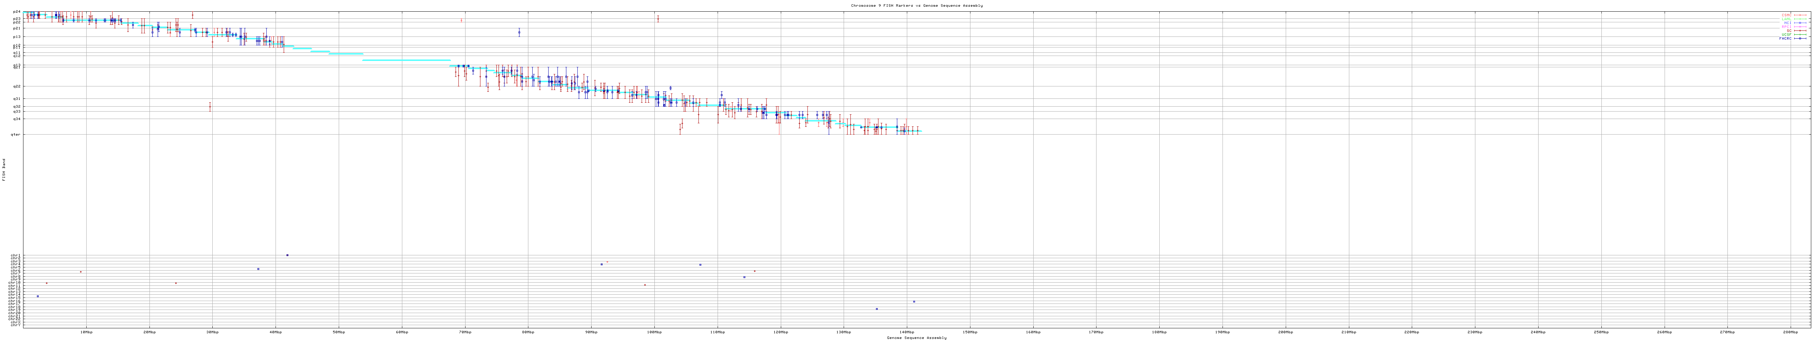Click the 'Genome Sequence Assembly' x-axis label
The image size is (1818, 340).
[x=916, y=338]
